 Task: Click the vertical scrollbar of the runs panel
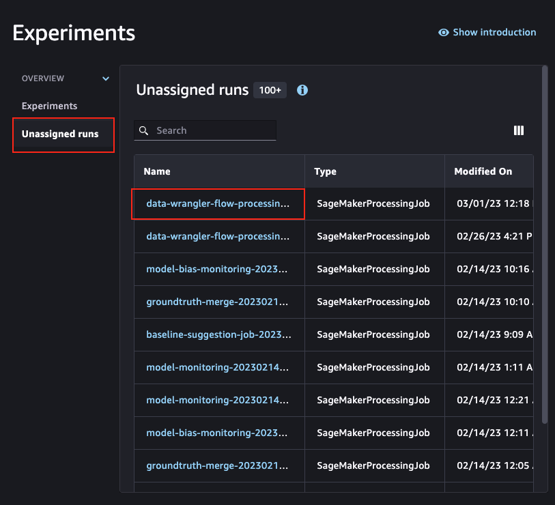545,244
